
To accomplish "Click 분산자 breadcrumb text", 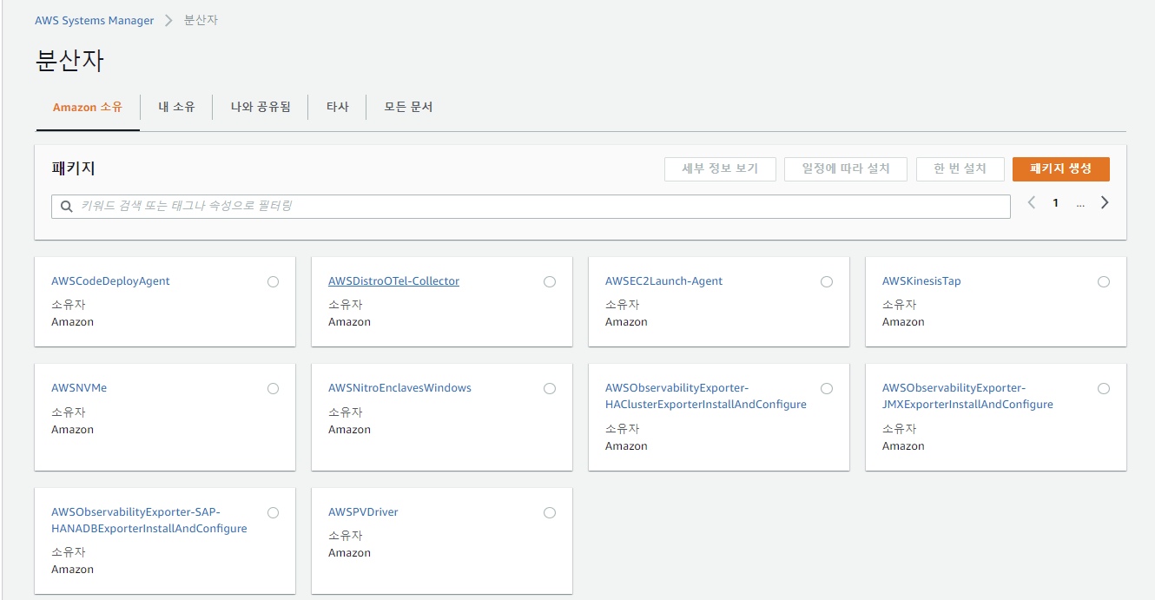I will pos(201,20).
